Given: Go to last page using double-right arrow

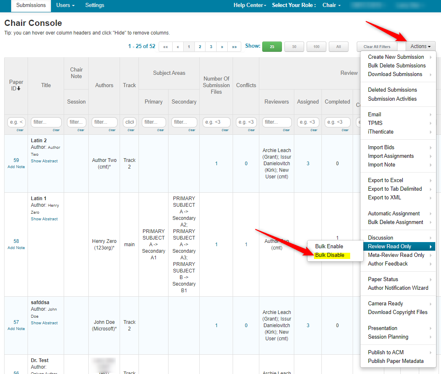Looking at the screenshot, I should pyautogui.click(x=234, y=47).
